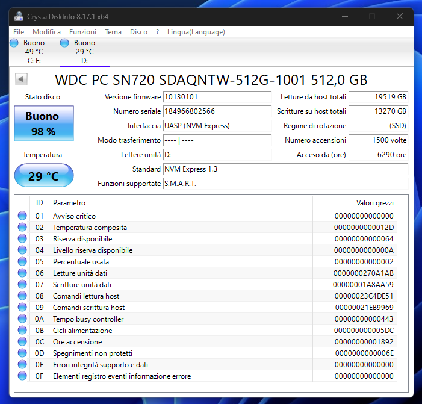Close the CrystalDiskInfo window
The image size is (422, 404).
[x=400, y=17]
